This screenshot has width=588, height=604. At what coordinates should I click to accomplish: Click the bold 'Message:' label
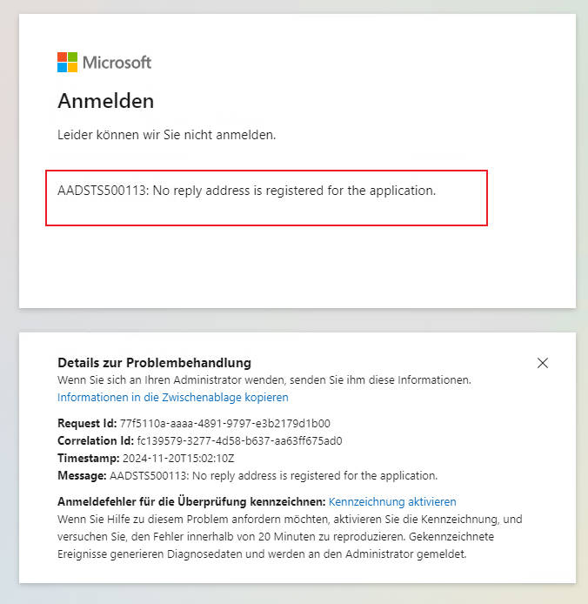click(82, 475)
